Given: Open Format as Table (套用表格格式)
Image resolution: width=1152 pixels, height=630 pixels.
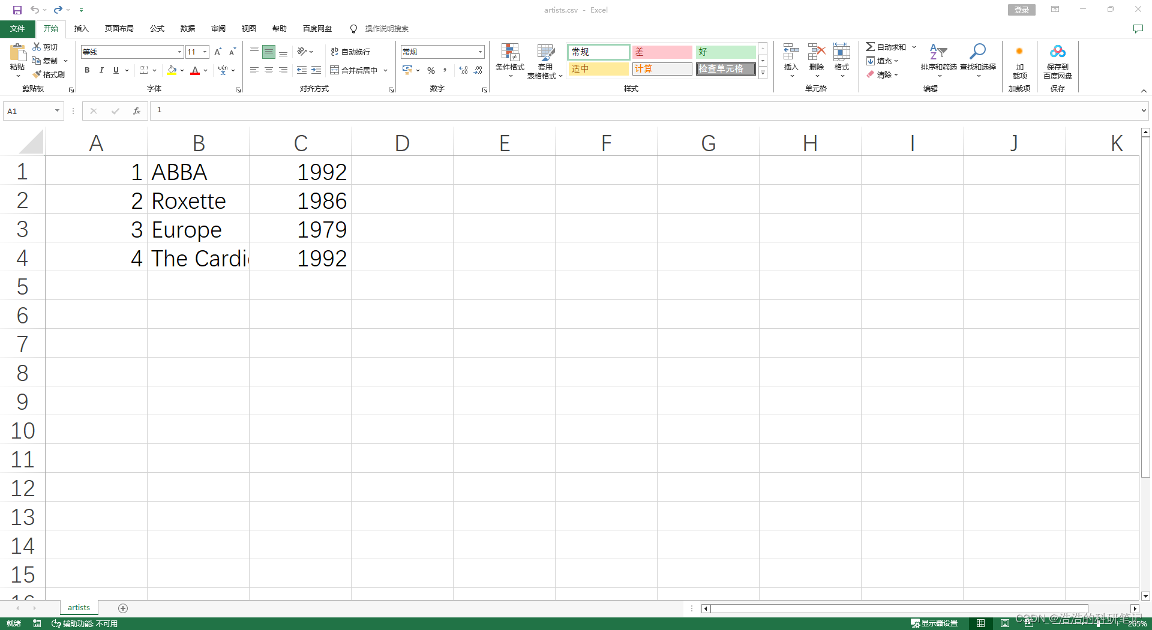Looking at the screenshot, I should click(545, 61).
